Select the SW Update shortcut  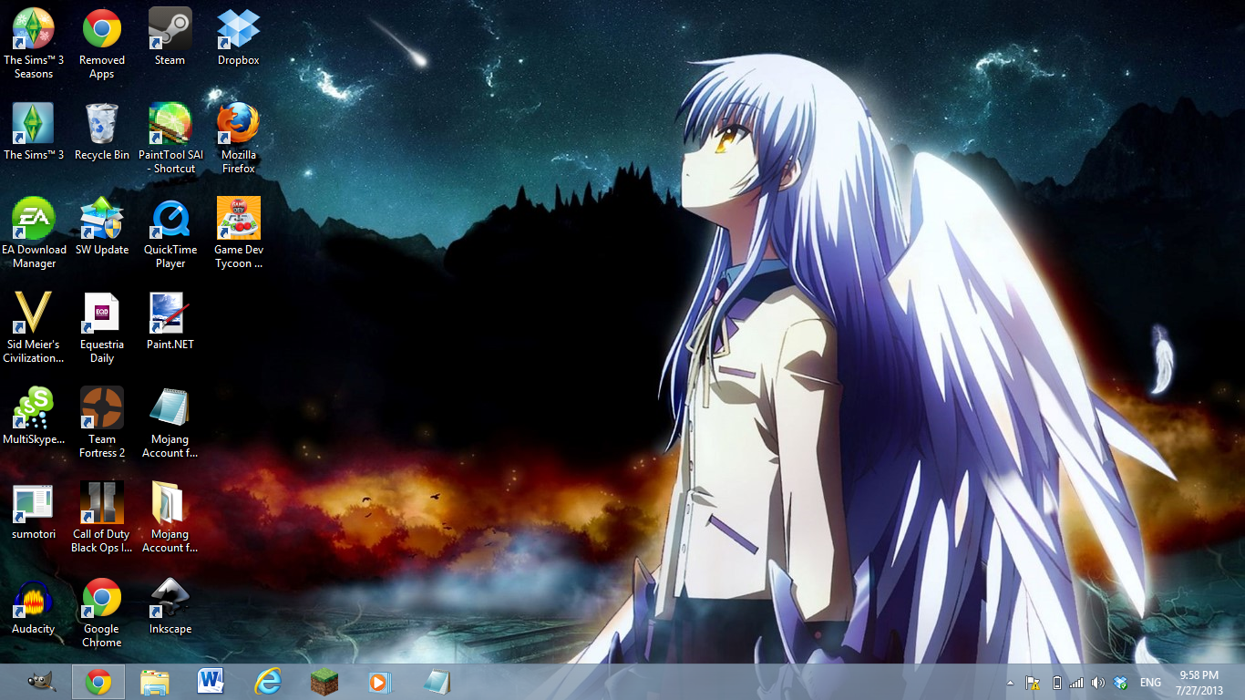tap(102, 226)
